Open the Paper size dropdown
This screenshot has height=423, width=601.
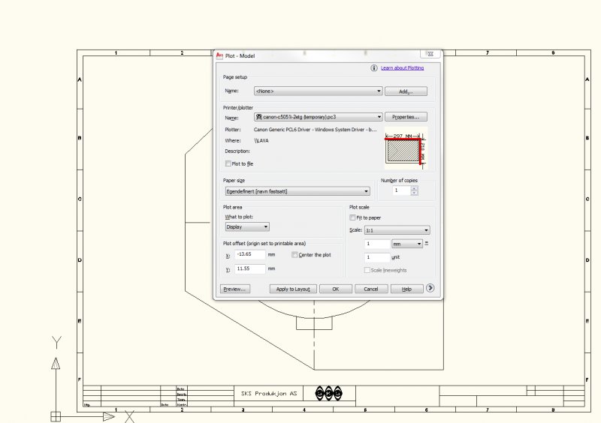point(297,191)
